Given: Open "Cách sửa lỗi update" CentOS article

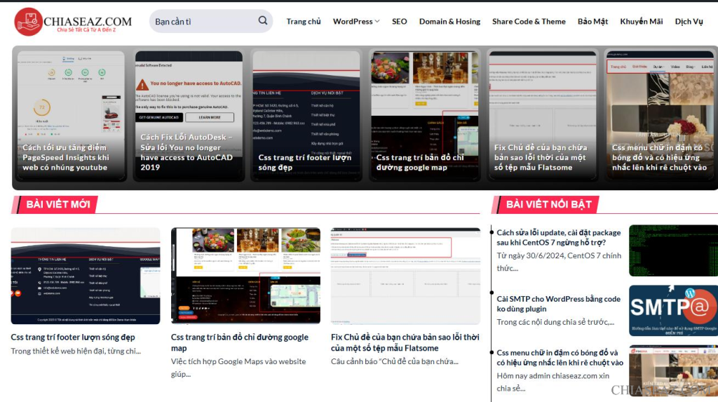Looking at the screenshot, I should point(558,237).
